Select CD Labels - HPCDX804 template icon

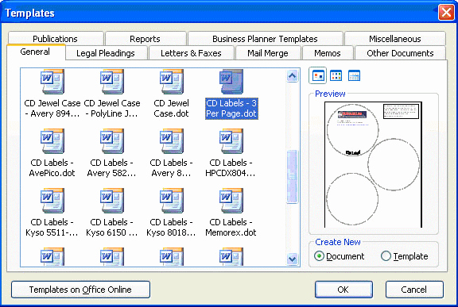point(231,141)
